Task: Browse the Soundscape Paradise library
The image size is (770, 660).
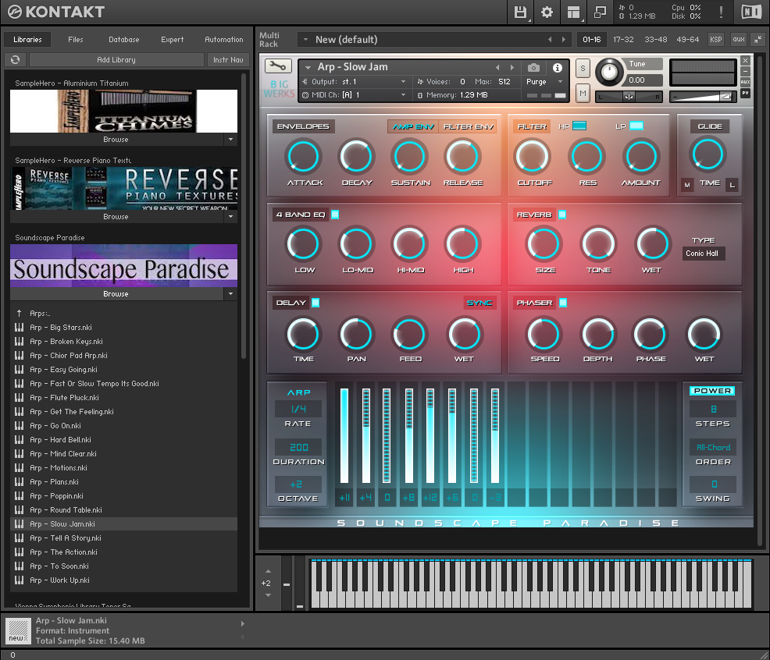Action: [116, 293]
